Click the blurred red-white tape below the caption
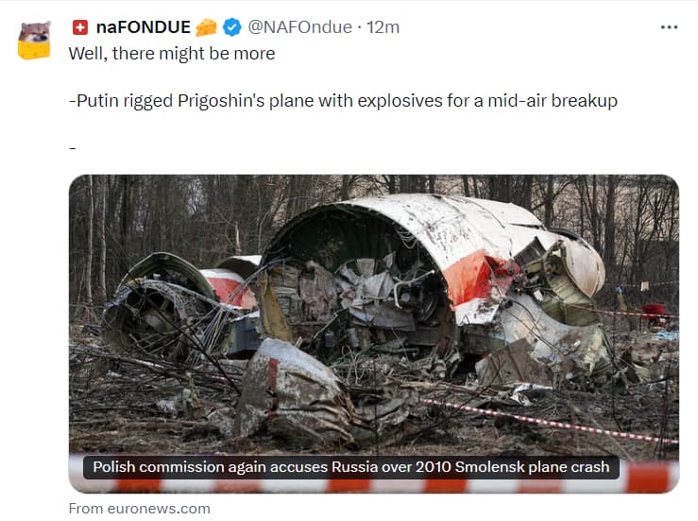Screen dimensions: 698x521 point(374,486)
